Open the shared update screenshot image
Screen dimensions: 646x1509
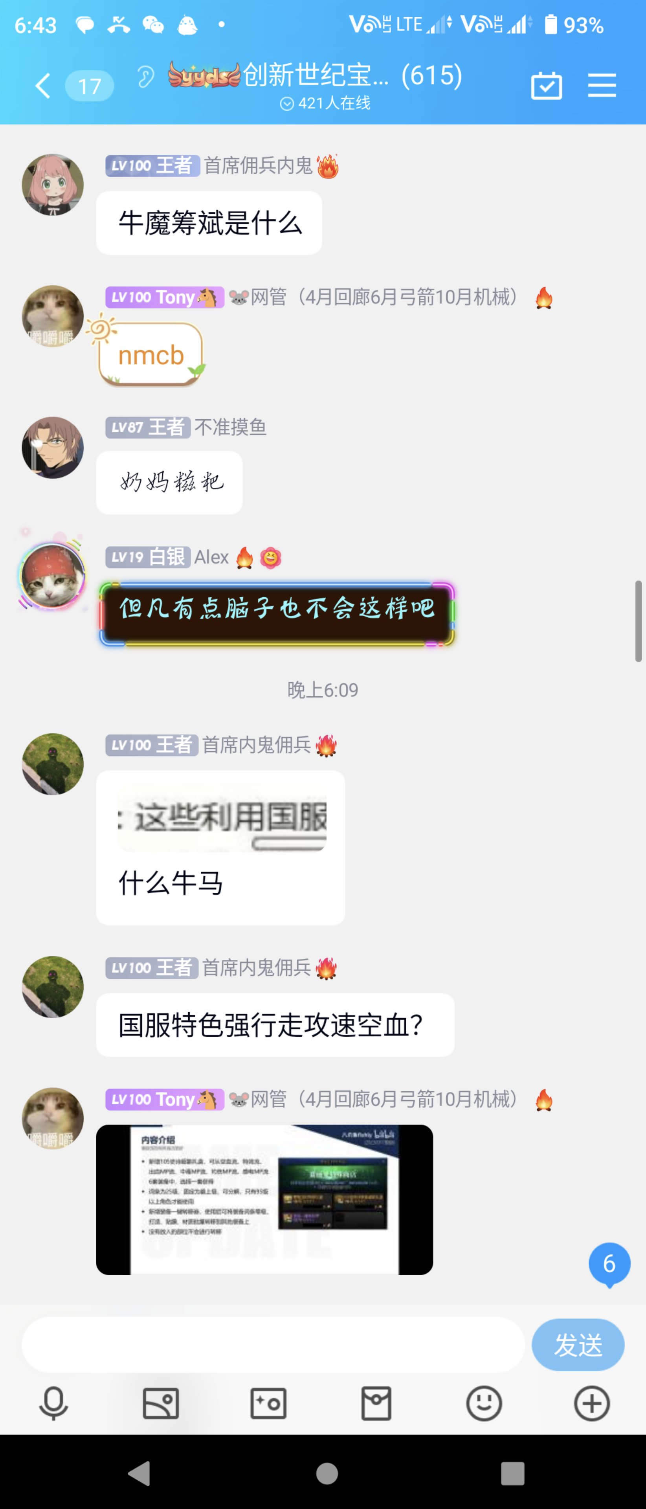265,1199
